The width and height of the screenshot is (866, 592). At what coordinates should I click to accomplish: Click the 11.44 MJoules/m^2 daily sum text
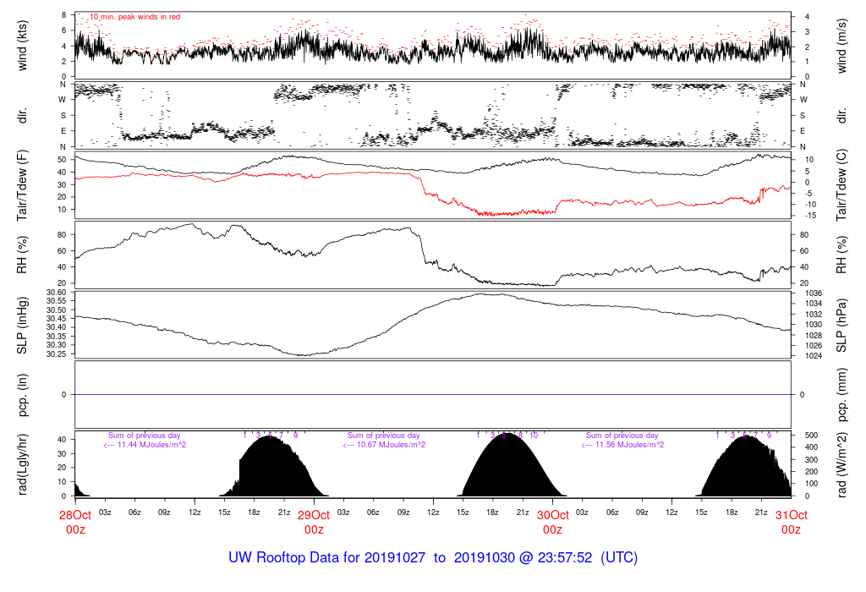coord(145,445)
